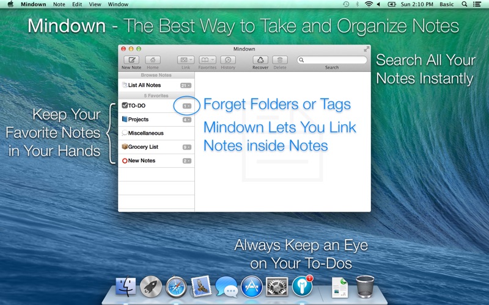Click the Delete trash icon in toolbar
Screen dimensions: 489x305
pyautogui.click(x=280, y=60)
